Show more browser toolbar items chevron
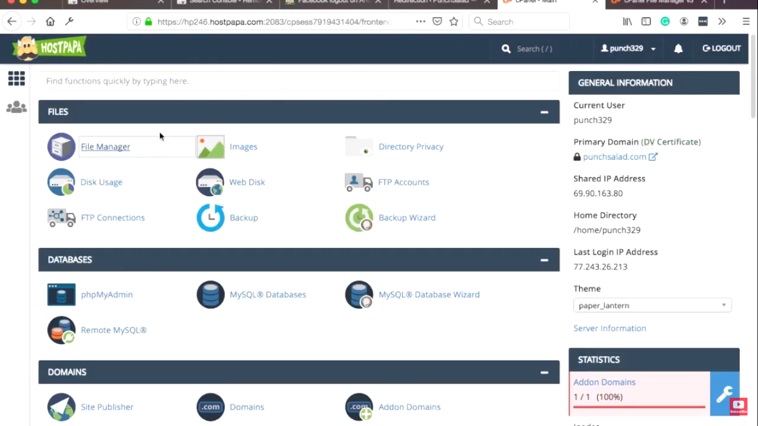 (x=722, y=22)
